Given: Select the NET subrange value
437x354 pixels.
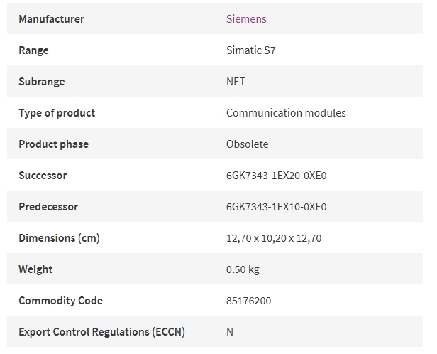Looking at the screenshot, I should pos(236,82).
